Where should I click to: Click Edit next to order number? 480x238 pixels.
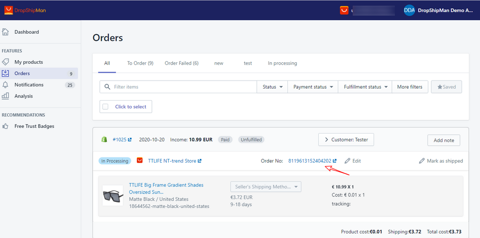coord(356,161)
